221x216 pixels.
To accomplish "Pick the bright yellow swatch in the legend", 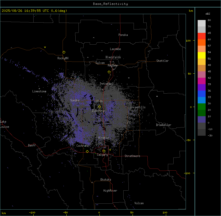I will (202, 55).
